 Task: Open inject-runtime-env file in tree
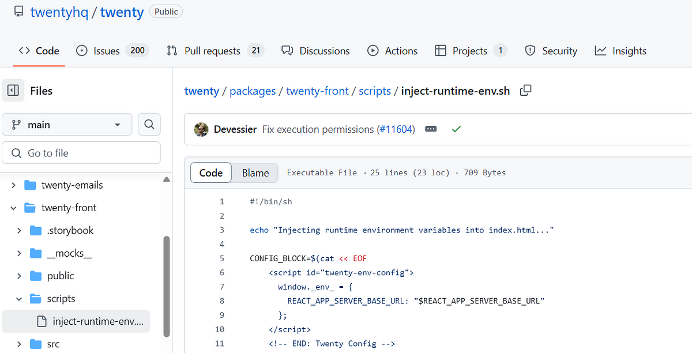pyautogui.click(x=76, y=321)
